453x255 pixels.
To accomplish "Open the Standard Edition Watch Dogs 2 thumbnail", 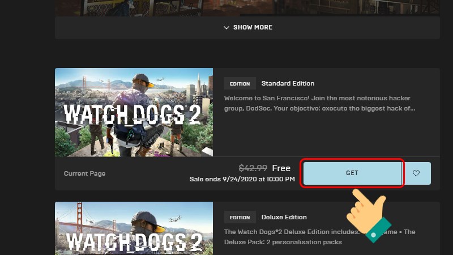I will click(134, 112).
